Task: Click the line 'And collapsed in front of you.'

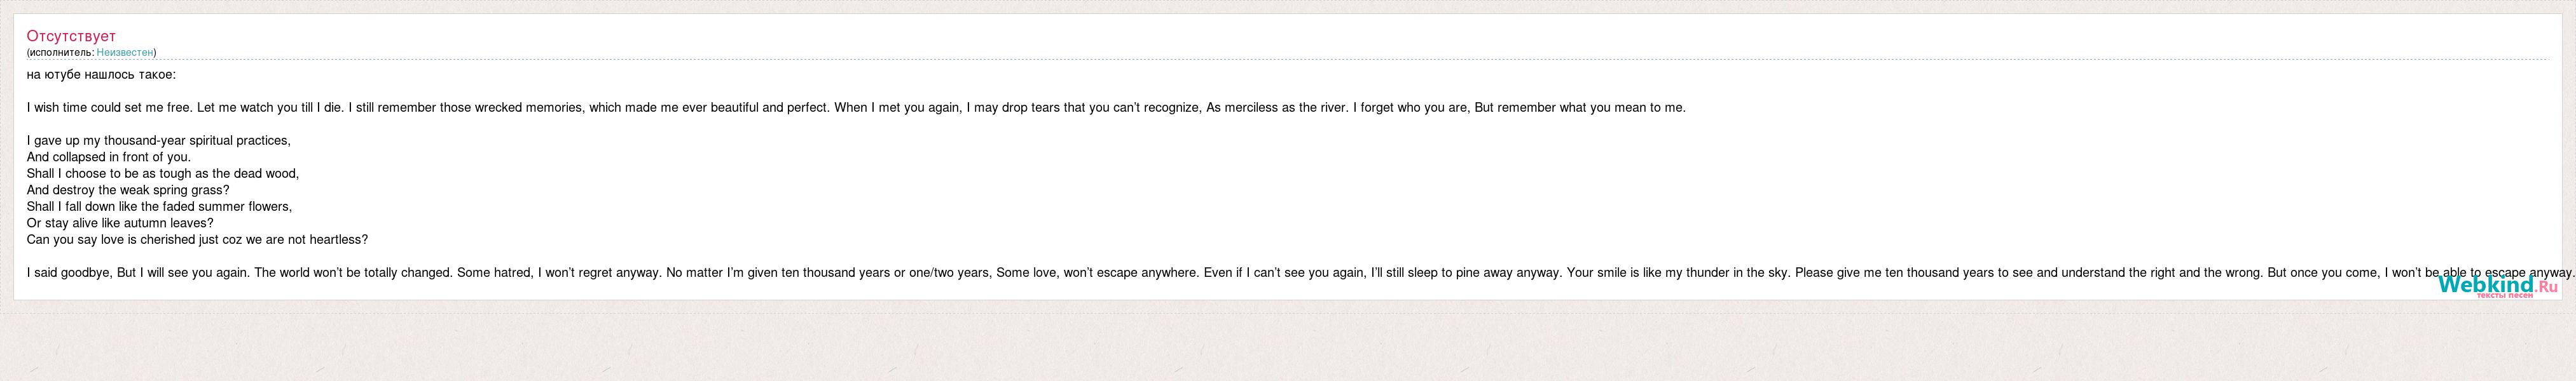Action: click(x=109, y=157)
